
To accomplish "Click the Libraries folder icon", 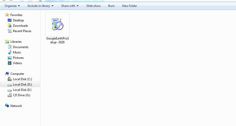I will click(7, 42).
